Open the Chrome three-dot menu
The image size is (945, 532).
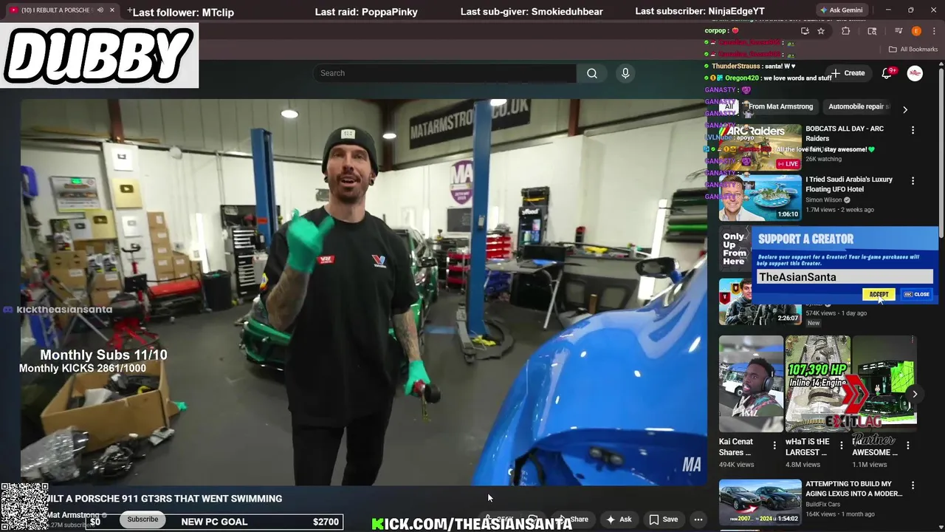(x=934, y=31)
